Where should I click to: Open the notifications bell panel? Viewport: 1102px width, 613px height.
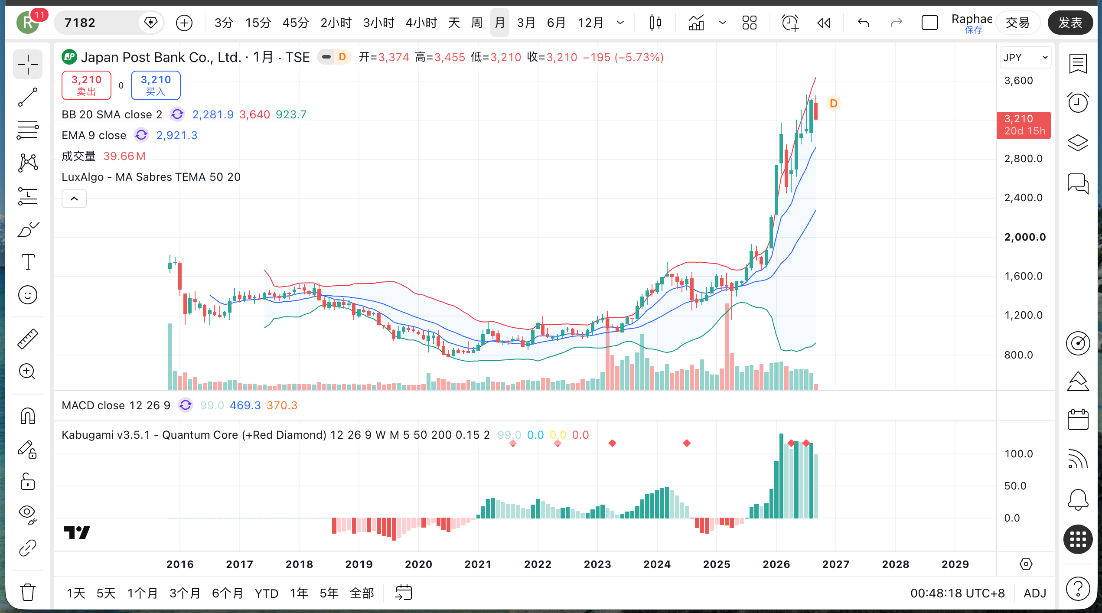coord(1078,500)
